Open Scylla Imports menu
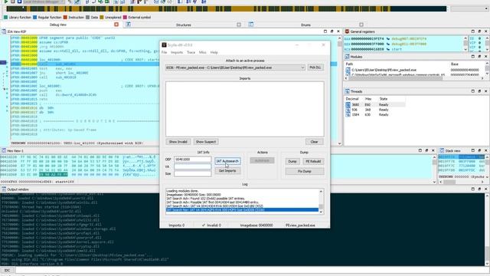Screen dimensions: 490x276 click(177, 52)
